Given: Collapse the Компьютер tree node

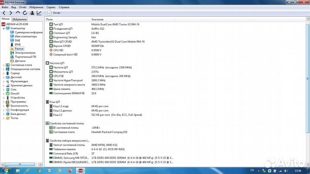Looking at the screenshot, I should pos(3,28).
